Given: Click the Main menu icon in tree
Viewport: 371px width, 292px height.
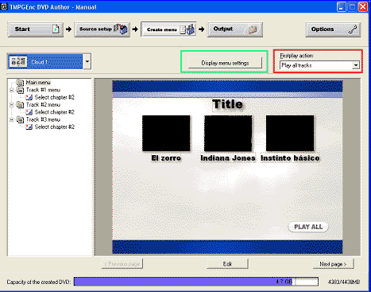Looking at the screenshot, I should [20, 83].
